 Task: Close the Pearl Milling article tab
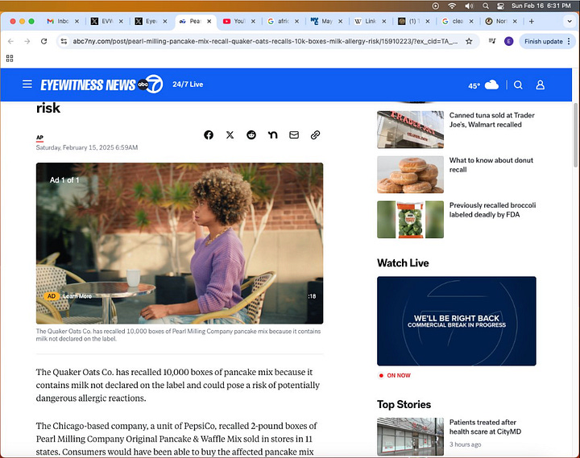(209, 22)
